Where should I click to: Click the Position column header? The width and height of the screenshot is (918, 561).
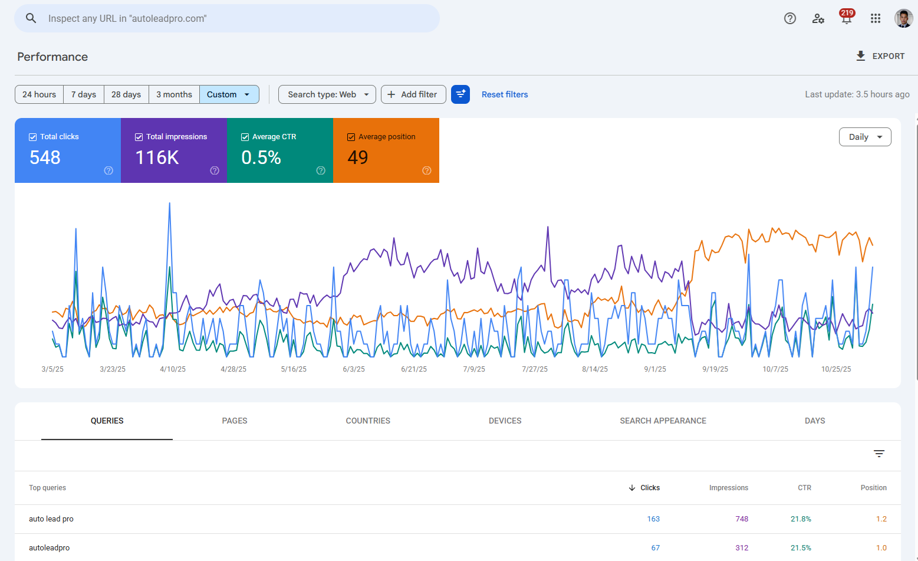pos(873,488)
